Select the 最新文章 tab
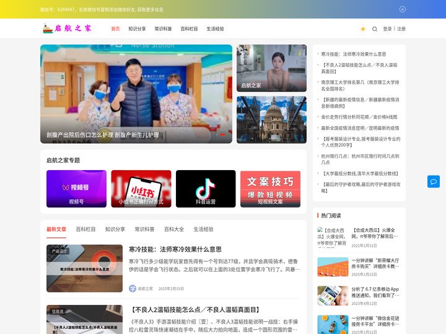Viewport: 446px width, 334px height. [56, 229]
